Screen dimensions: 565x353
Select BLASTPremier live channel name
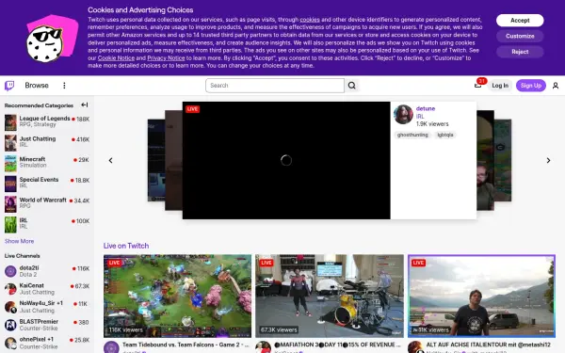point(39,321)
